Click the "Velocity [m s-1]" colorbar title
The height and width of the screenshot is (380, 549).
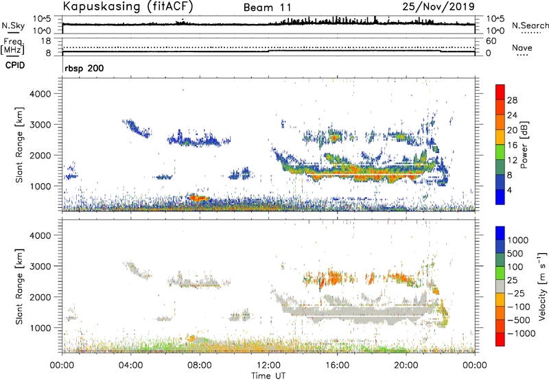point(542,286)
